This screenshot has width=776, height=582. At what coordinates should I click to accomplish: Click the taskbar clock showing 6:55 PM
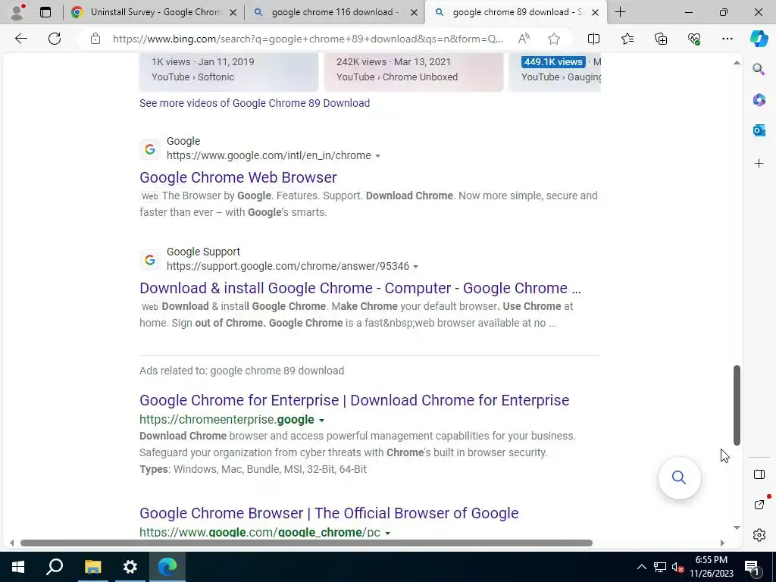711,567
